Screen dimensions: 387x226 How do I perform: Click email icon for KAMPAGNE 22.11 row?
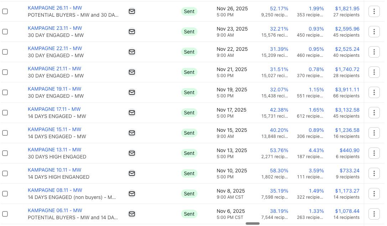(132, 52)
